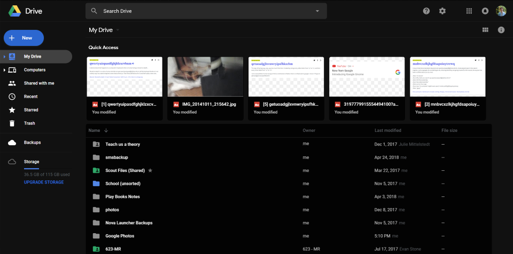Click the Last modified column header
513x254 pixels.
click(x=388, y=130)
